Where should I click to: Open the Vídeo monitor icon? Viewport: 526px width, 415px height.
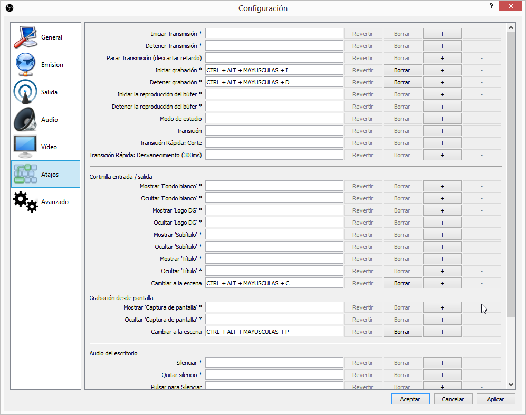pos(25,147)
